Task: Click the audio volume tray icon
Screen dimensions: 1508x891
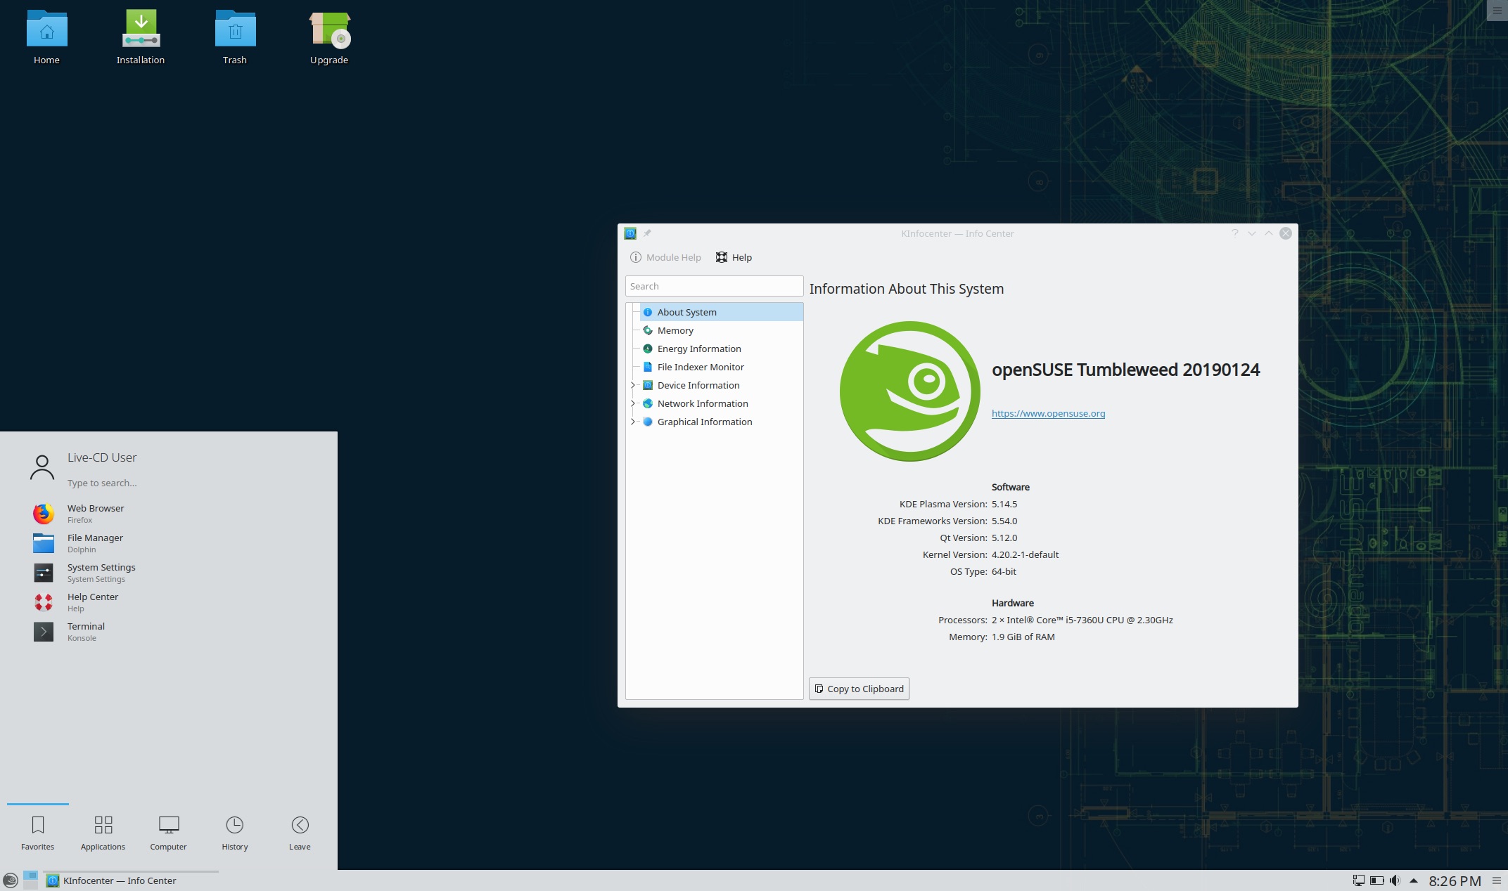Action: coord(1393,880)
